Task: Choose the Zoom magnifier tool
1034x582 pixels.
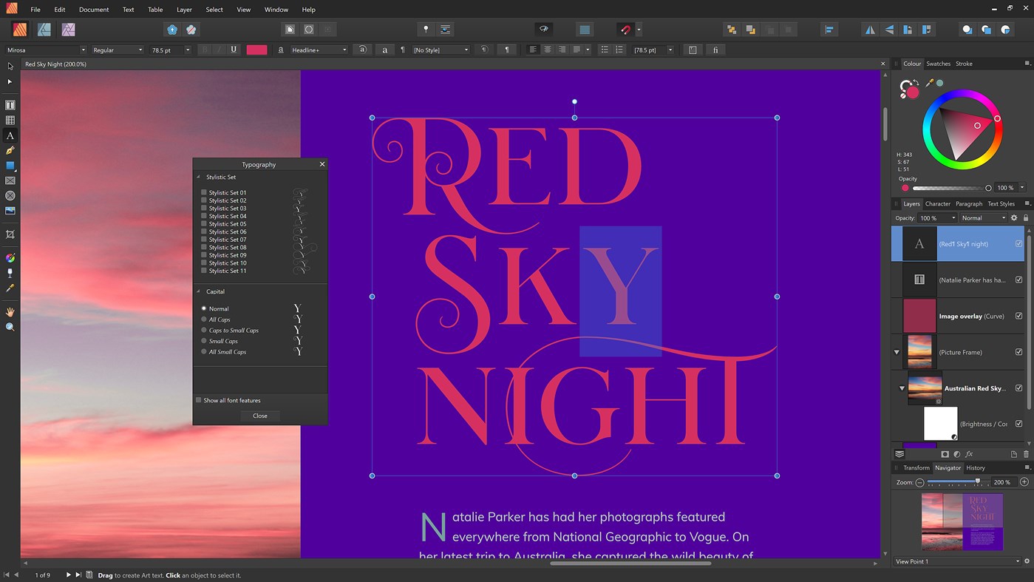Action: coord(10,327)
